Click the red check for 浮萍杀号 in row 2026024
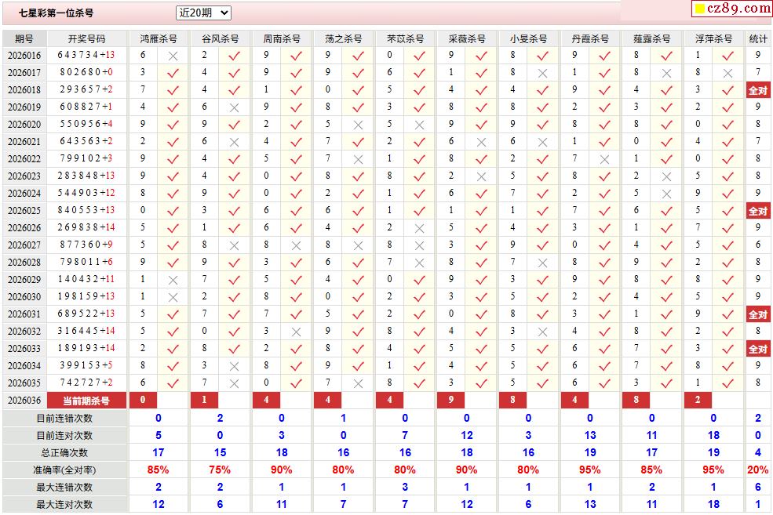 (x=727, y=194)
